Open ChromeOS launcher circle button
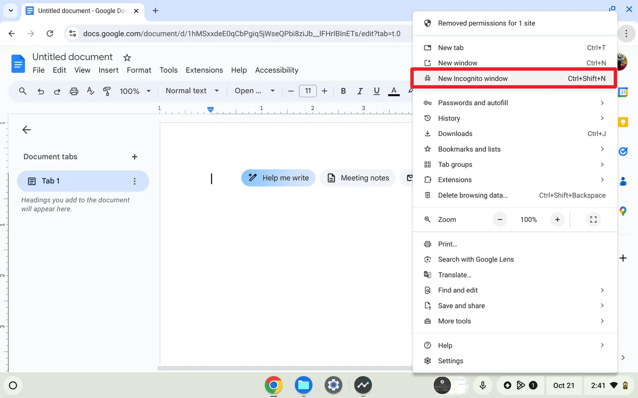Viewport: 638px width, 398px height. (x=13, y=385)
